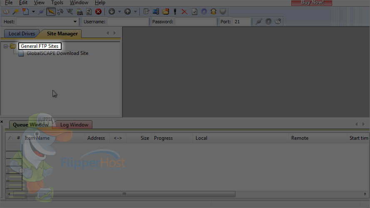The width and height of the screenshot is (370, 208).
Task: Switch to the Local Drives tab
Action: tap(22, 34)
